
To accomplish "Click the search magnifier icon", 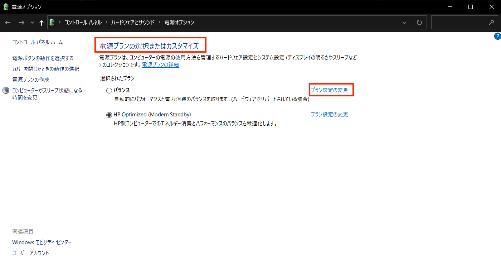I will pyautogui.click(x=492, y=22).
